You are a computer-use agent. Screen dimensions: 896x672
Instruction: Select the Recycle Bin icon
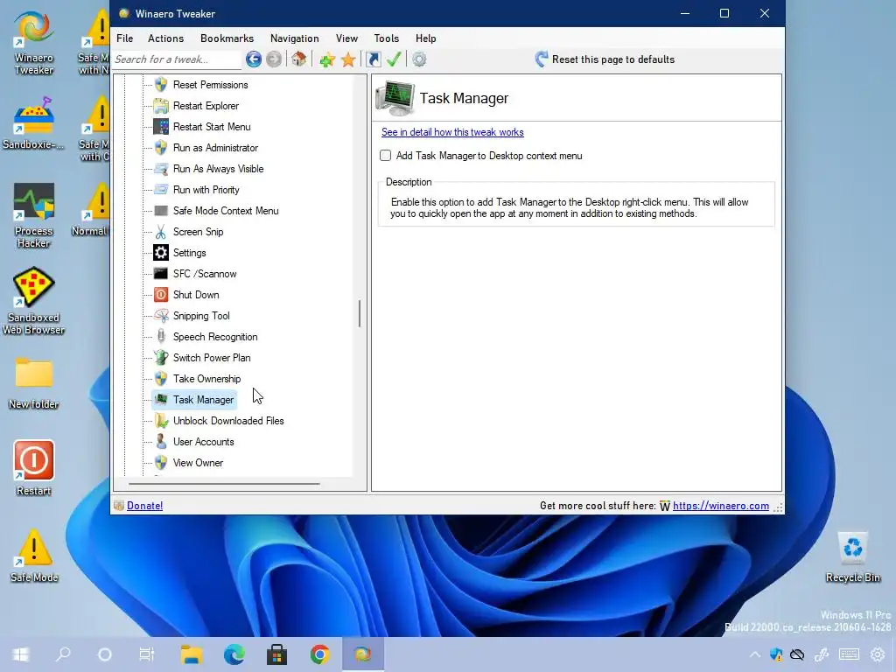click(852, 557)
